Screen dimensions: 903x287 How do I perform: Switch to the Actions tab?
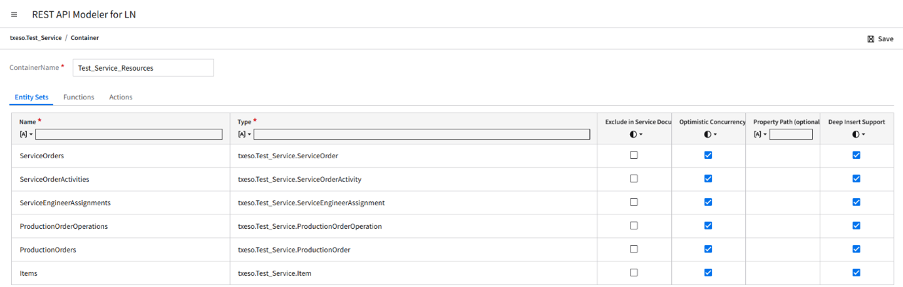[120, 97]
